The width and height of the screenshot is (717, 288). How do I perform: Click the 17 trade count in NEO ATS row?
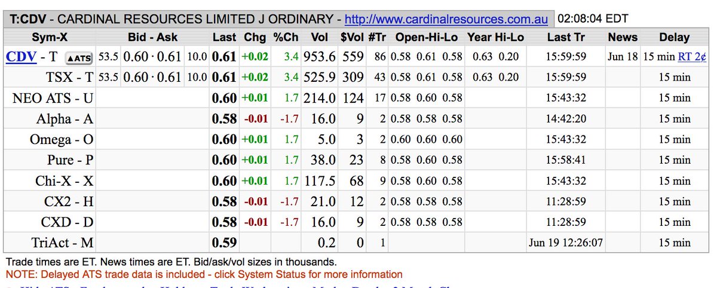pos(380,99)
